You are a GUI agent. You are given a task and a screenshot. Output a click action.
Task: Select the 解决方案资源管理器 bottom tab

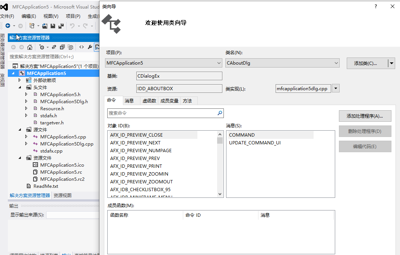pos(30,195)
